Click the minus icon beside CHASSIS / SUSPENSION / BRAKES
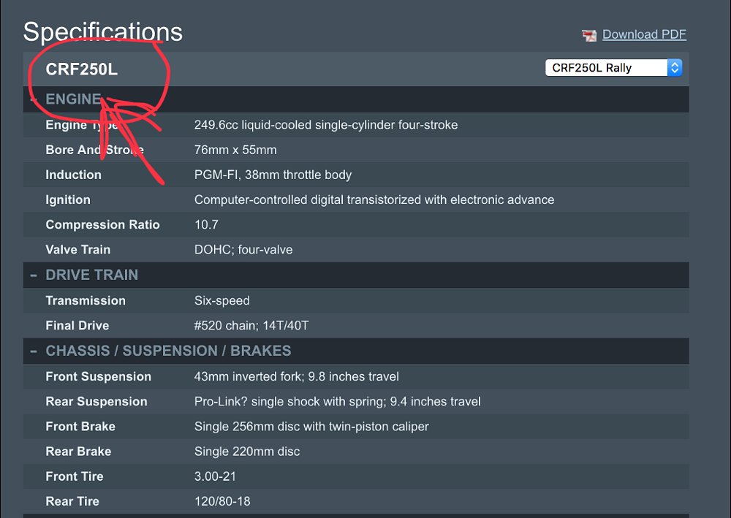The width and height of the screenshot is (731, 518). (x=32, y=351)
